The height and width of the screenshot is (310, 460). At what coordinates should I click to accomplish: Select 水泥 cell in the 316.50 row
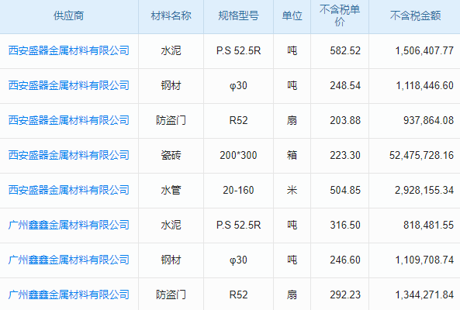click(171, 225)
